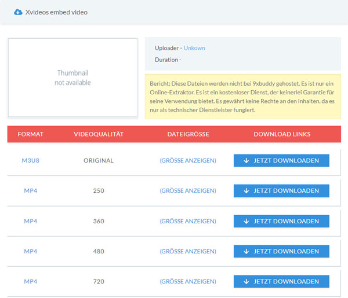Show file size via GRÖSSE ANZEIGEN for 250
The height and width of the screenshot is (298, 348).
(187, 190)
